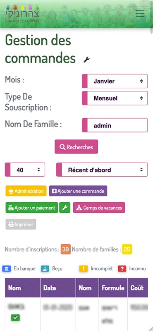This screenshot has height=331, width=153.
Task: Click the wrench icon beside Gestion des commandes
Action: (x=86, y=60)
